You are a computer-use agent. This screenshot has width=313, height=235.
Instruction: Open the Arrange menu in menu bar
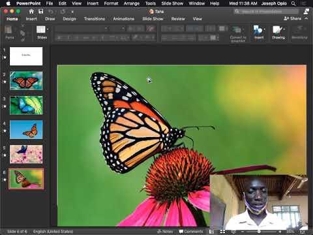[x=132, y=3]
